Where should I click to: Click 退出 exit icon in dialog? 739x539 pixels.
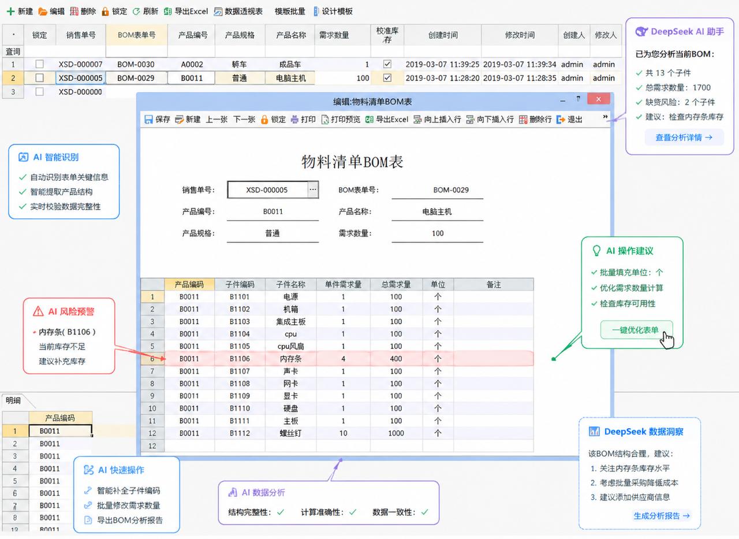coord(560,119)
